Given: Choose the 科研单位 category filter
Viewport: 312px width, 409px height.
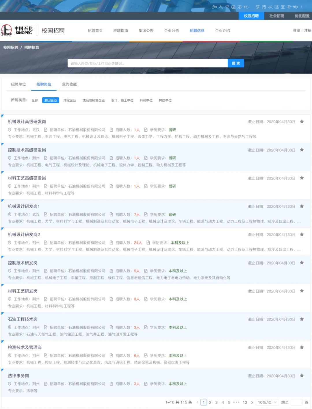Looking at the screenshot, I should pos(146,100).
